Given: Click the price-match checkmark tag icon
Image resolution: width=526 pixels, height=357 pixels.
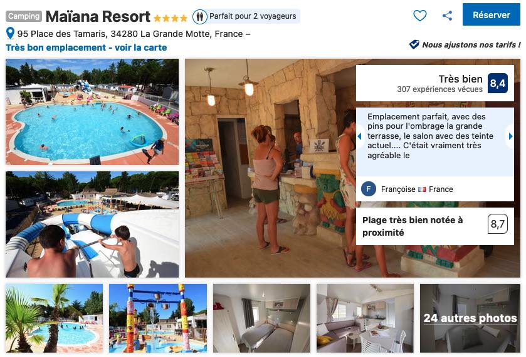Looking at the screenshot, I should (414, 44).
